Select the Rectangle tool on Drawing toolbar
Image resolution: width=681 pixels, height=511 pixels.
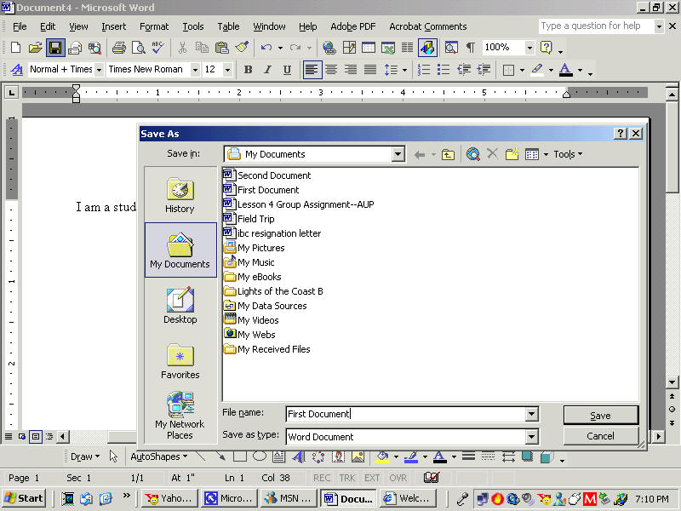[240, 456]
